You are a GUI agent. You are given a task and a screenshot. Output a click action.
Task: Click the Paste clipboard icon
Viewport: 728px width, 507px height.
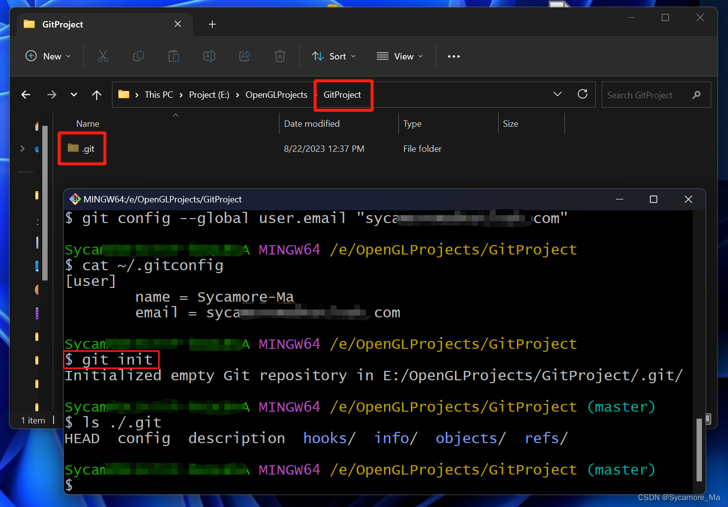pos(174,56)
